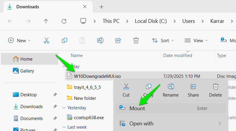This screenshot has width=236, height=131.
Task: Click Cut in the context menu
Action: tap(126, 90)
